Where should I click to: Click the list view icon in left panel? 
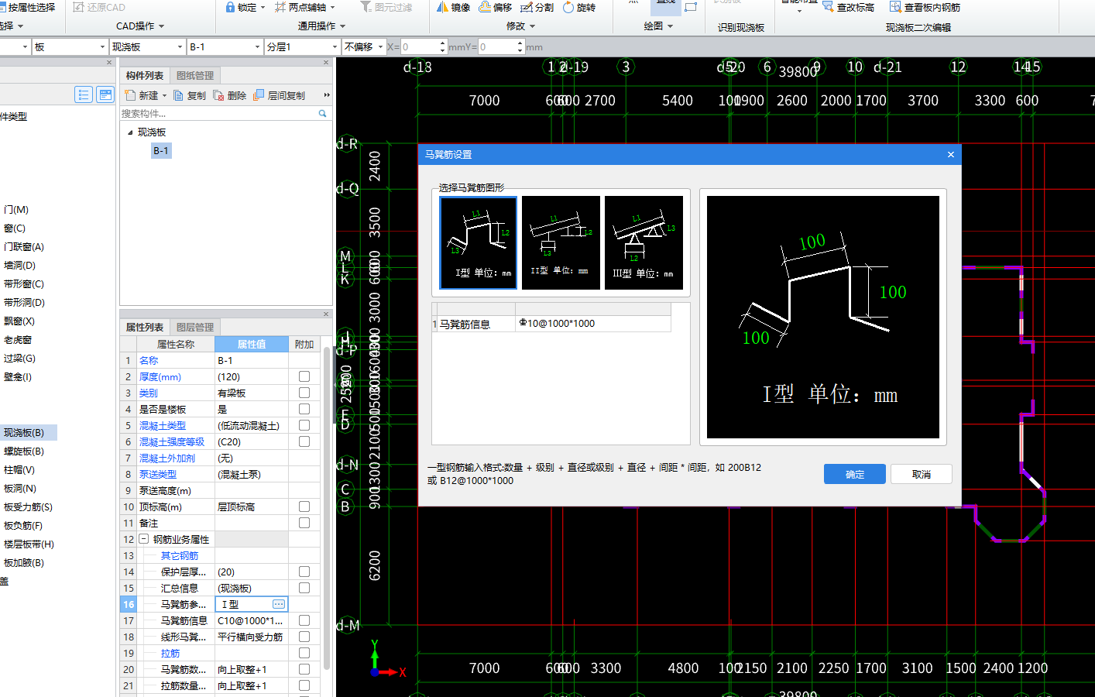tap(84, 94)
